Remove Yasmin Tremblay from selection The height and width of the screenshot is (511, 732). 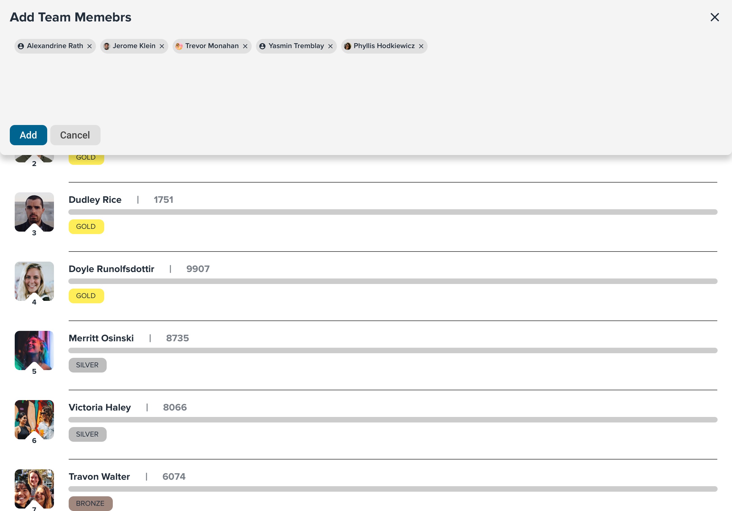[330, 47]
